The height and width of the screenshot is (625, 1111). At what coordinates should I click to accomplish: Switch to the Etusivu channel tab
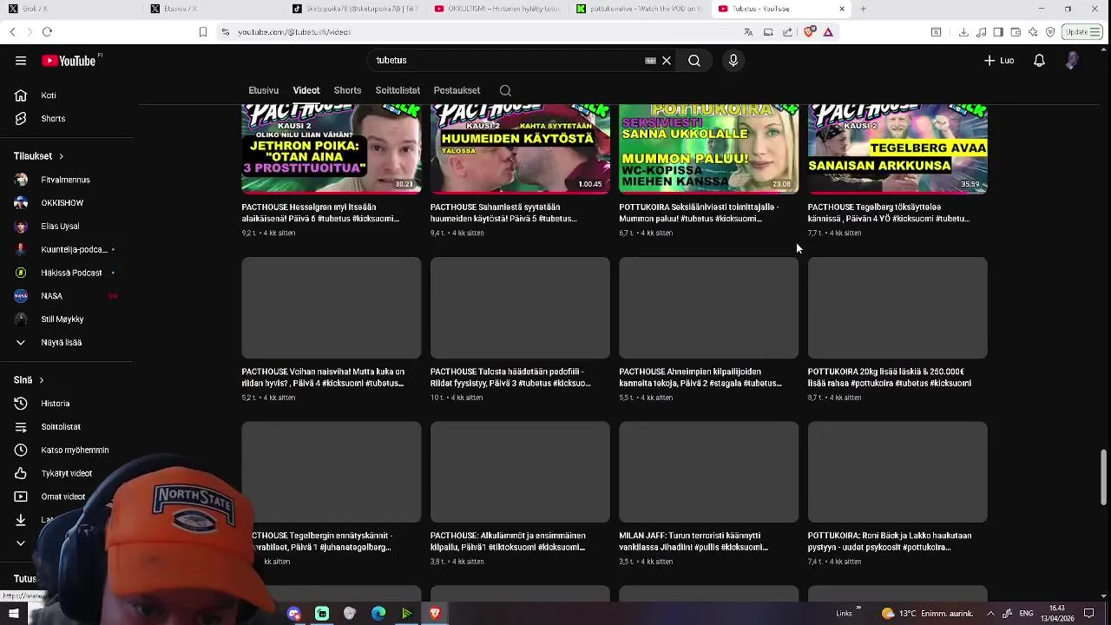coord(264,90)
